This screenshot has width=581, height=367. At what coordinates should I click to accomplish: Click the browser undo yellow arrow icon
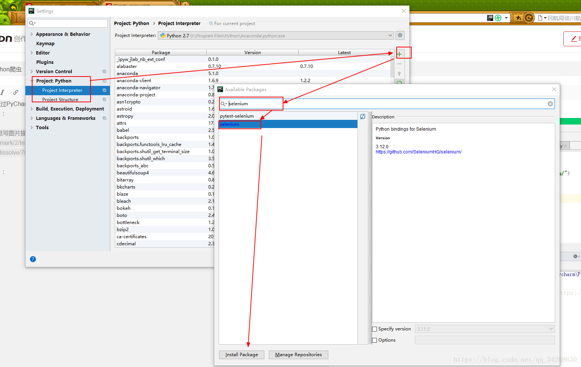pyautogui.click(x=13, y=7)
